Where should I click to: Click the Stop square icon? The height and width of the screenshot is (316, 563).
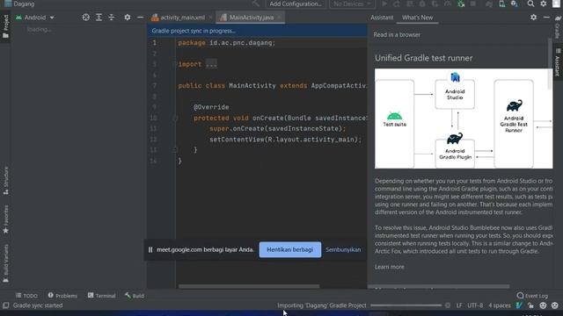click(473, 4)
